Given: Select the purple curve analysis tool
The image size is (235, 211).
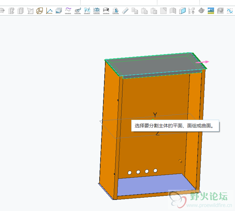Looking at the screenshot, I should (x=68, y=11).
